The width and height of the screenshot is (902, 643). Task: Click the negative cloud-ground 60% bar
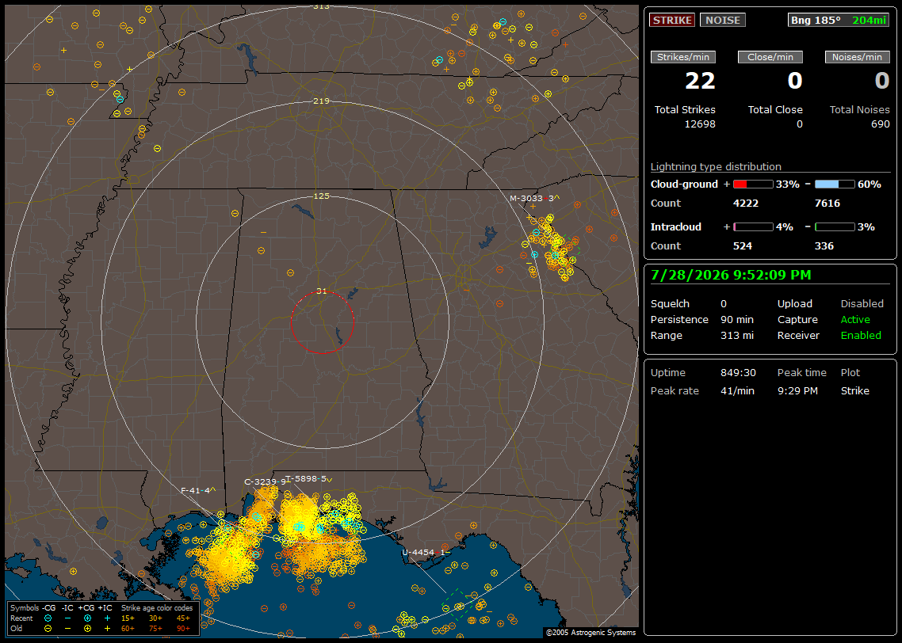point(835,185)
